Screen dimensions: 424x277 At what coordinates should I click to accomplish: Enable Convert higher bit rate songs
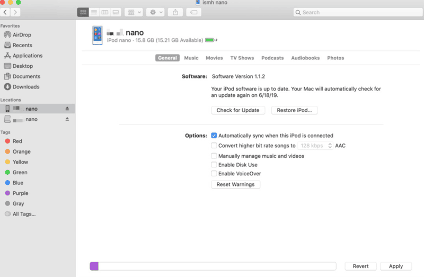pyautogui.click(x=214, y=146)
